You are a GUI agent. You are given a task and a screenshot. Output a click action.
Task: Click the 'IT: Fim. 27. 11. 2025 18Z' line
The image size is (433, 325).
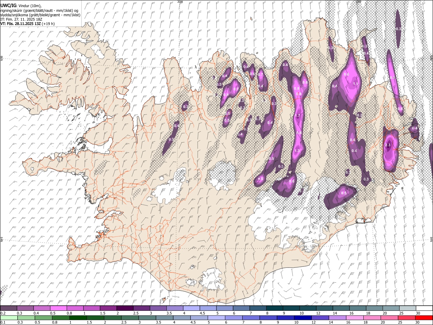click(x=21, y=19)
